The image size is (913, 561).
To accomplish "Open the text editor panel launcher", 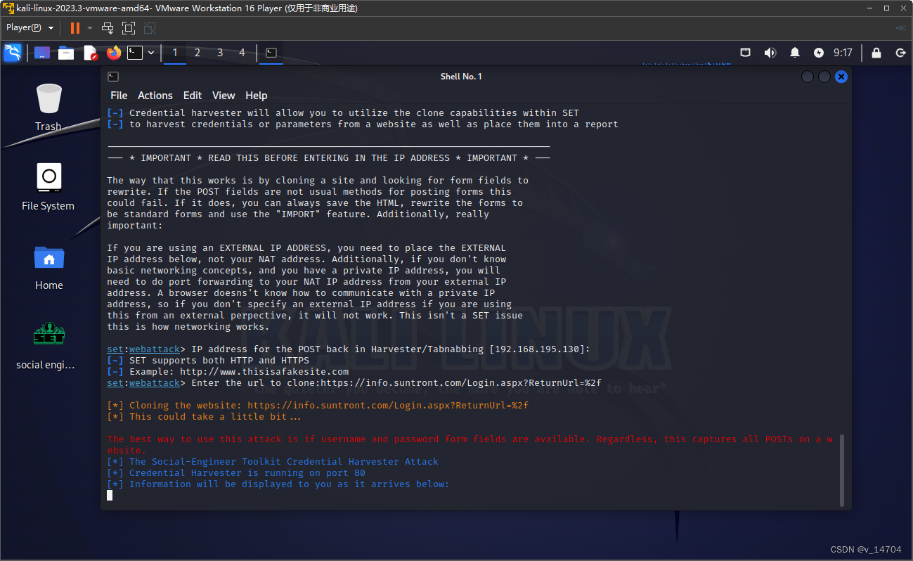I will tap(90, 53).
